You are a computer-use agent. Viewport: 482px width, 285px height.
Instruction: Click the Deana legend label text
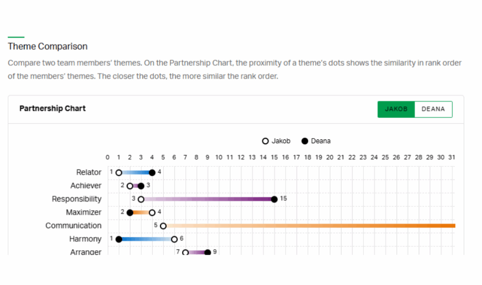click(x=321, y=141)
